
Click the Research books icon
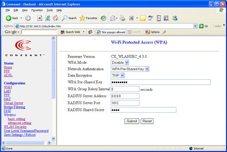166,18
